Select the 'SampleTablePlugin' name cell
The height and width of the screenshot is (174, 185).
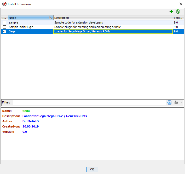[x=31, y=27]
